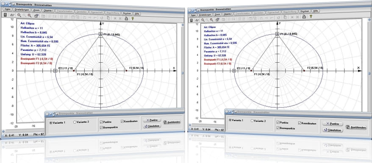Click printer icon in left window toolbar
Image resolution: width=372 pixels, height=163 pixels.
pyautogui.click(x=126, y=18)
